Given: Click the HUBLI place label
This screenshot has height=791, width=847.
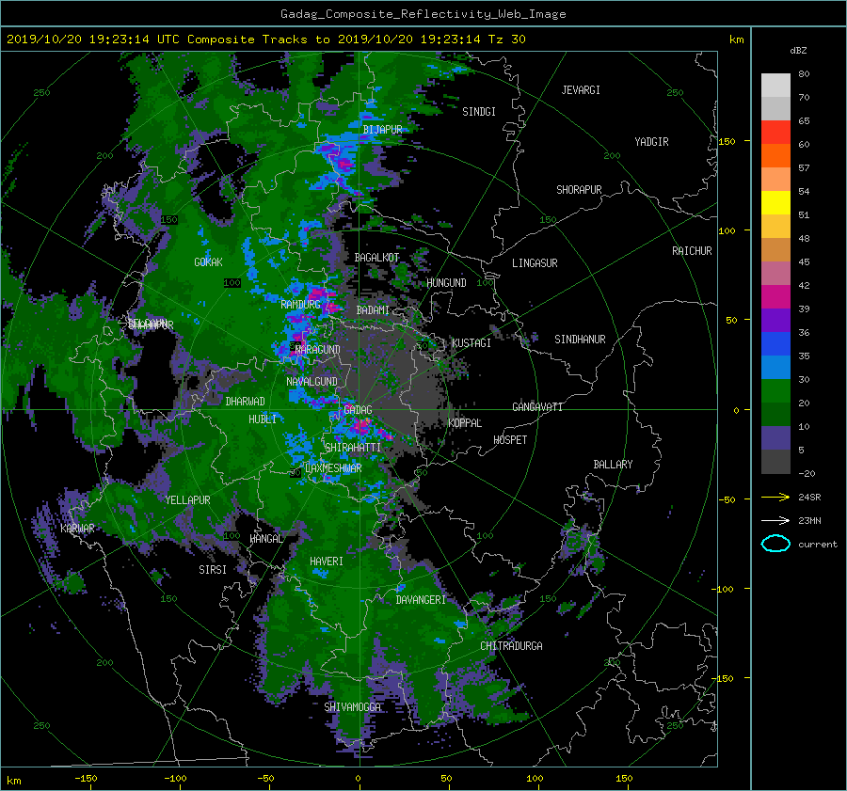Looking at the screenshot, I should coord(262,419).
